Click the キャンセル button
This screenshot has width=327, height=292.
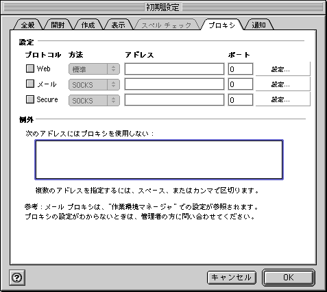point(232,278)
